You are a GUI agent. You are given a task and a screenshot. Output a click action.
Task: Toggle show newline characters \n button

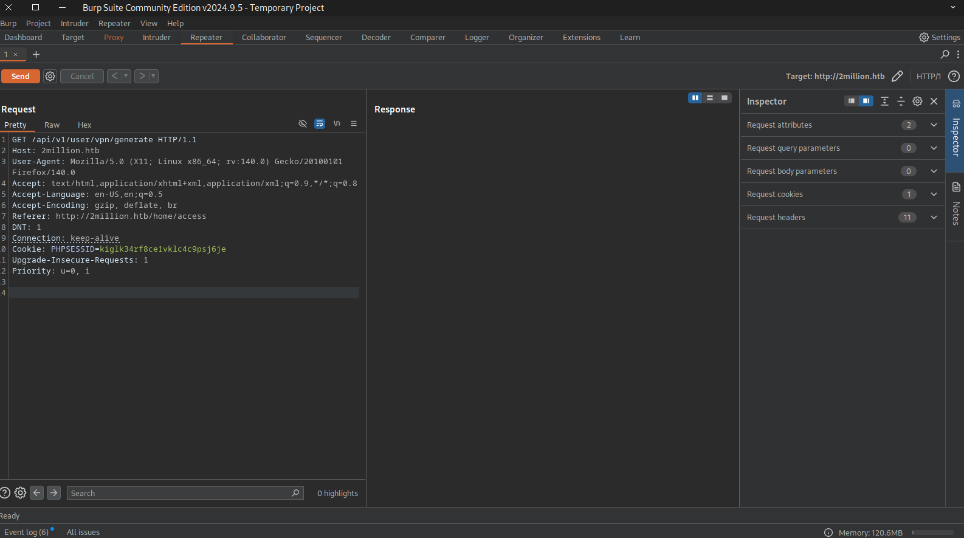(337, 123)
